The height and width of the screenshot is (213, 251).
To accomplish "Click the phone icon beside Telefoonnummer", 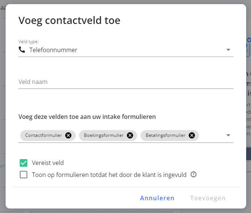I will [x=22, y=49].
